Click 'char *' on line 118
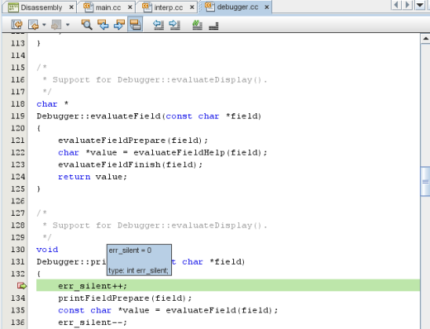The image size is (430, 329). click(52, 104)
